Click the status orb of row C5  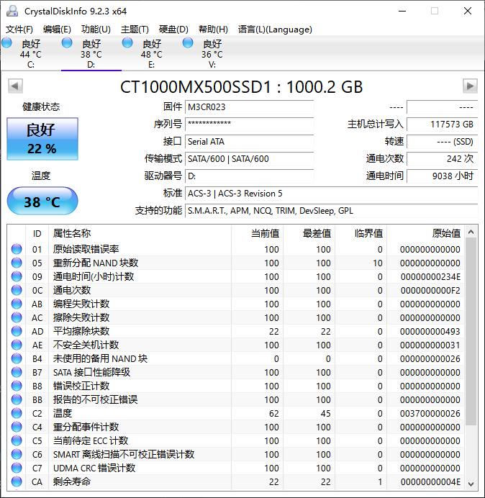pos(17,440)
